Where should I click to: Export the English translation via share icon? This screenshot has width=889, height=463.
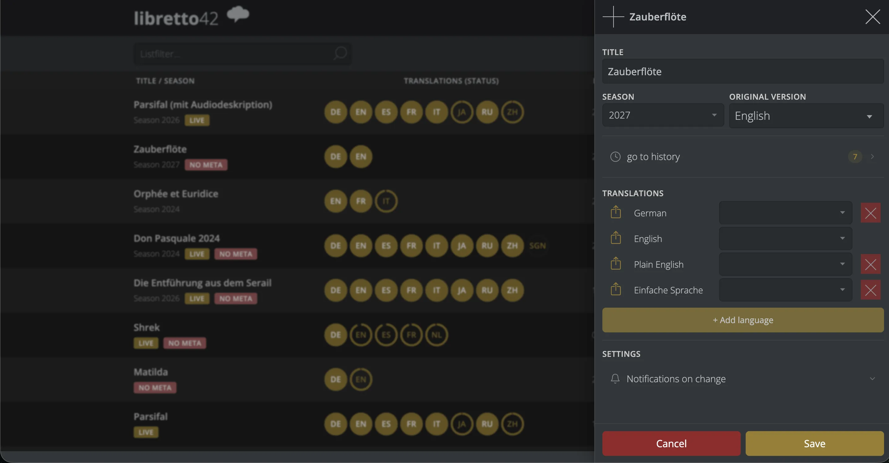pyautogui.click(x=616, y=238)
